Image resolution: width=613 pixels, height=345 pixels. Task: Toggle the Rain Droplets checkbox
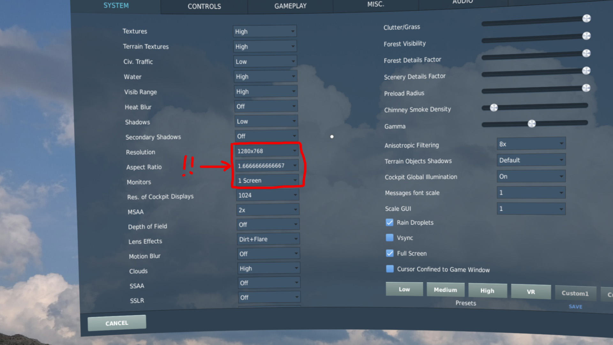pyautogui.click(x=390, y=223)
